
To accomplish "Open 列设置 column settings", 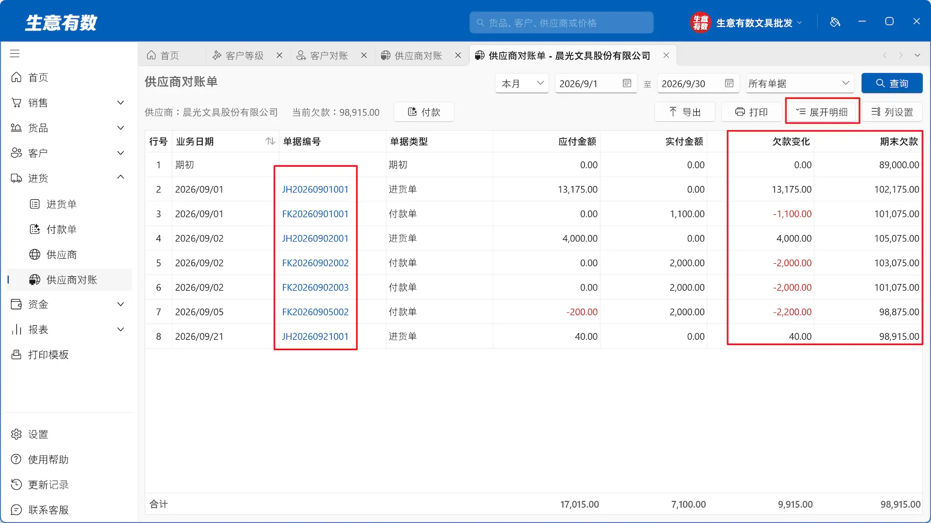I will tap(892, 112).
